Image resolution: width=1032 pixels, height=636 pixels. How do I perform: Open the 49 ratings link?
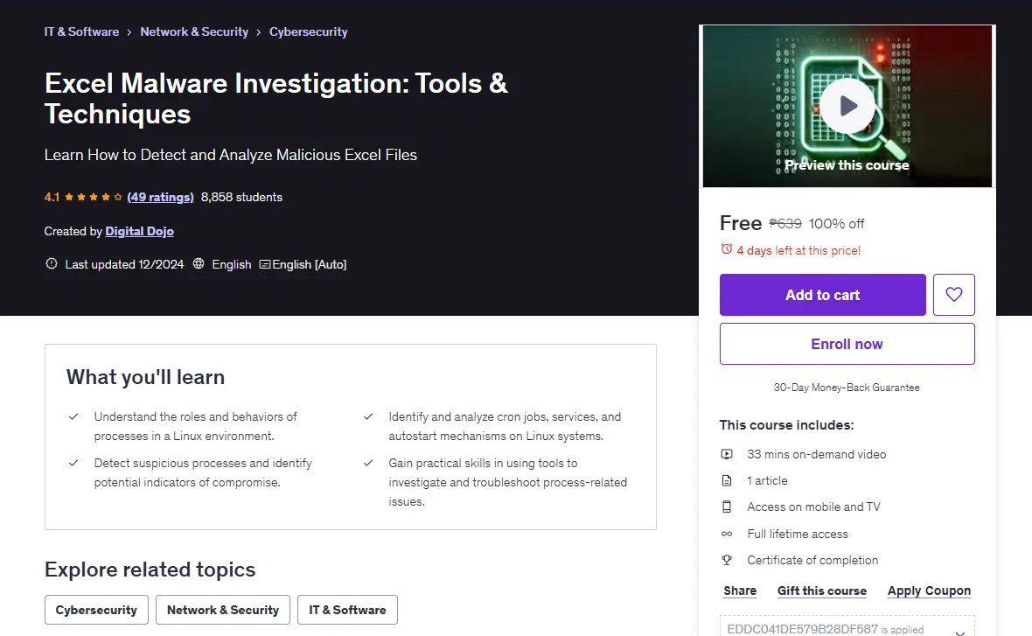[161, 197]
